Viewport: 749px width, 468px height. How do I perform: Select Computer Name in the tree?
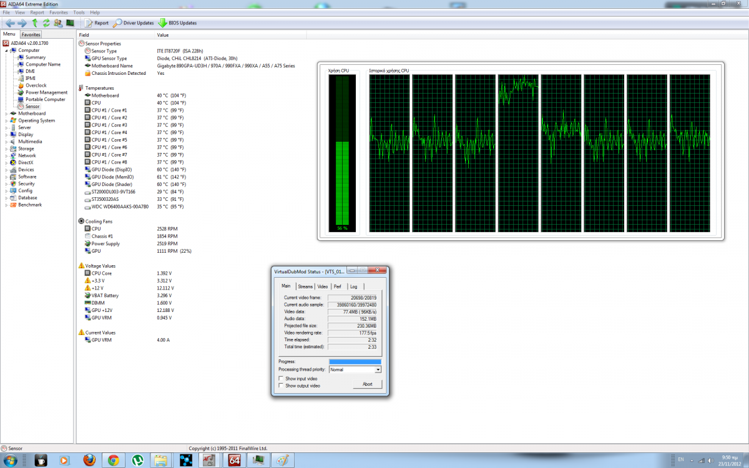point(43,64)
